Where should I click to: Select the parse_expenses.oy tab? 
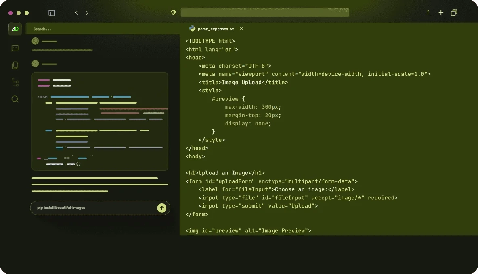216,29
